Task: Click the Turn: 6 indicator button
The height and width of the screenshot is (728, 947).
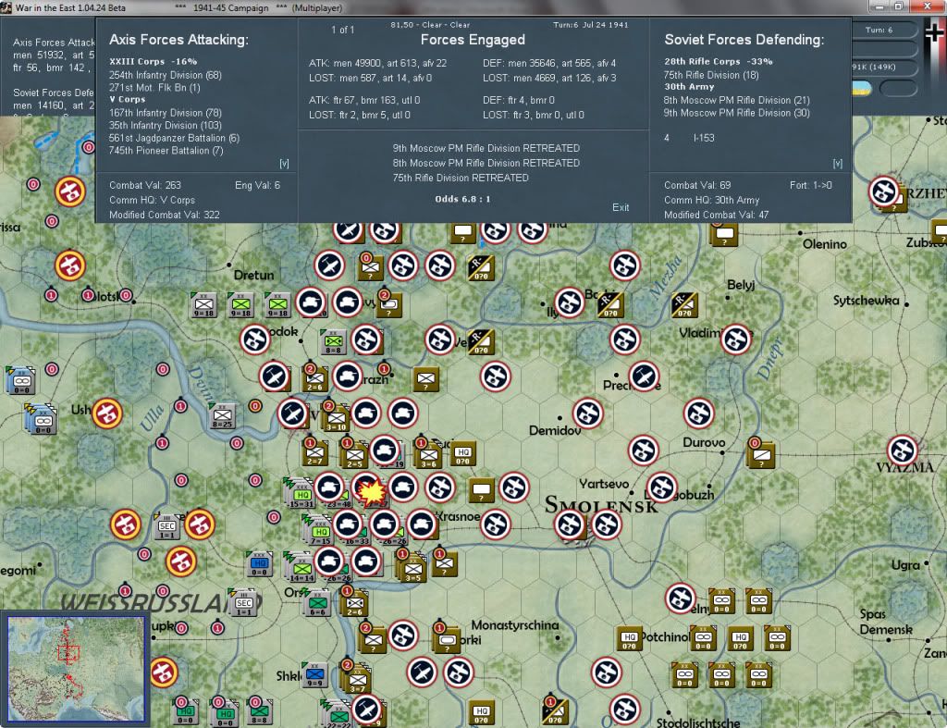Action: 879,30
